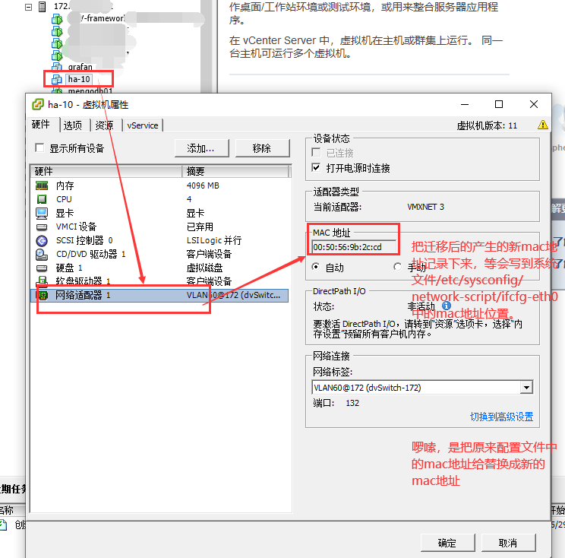Switch to the vService tab
This screenshot has width=565, height=558.
coord(143,125)
